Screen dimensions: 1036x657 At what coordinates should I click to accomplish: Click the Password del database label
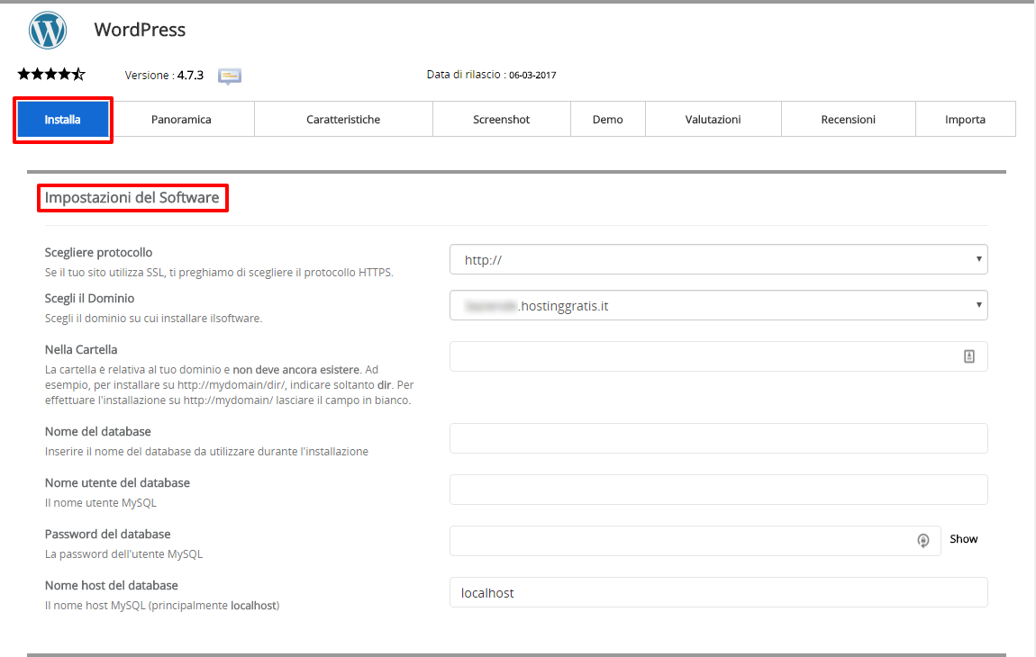pyautogui.click(x=108, y=535)
